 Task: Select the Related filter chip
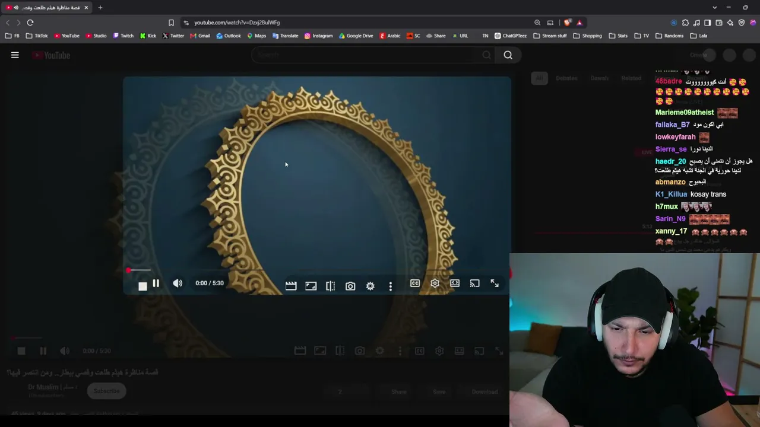pos(631,78)
